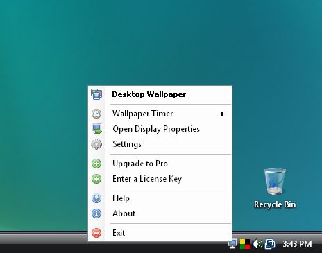Click the 3:43 PM taskbar clock
The width and height of the screenshot is (322, 253).
[x=297, y=244]
